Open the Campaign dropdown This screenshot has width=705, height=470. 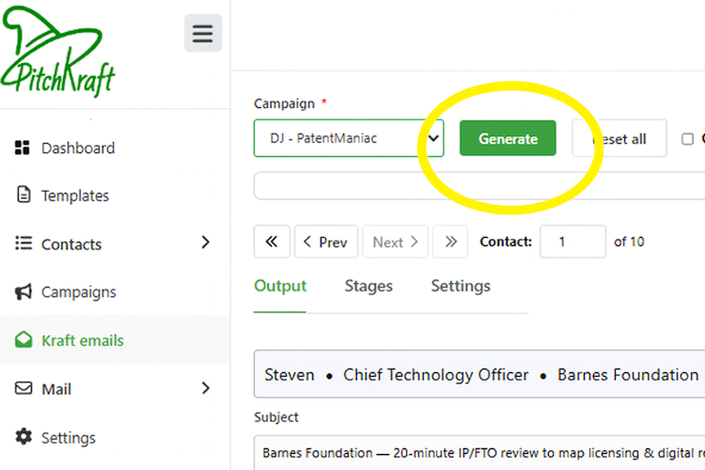point(348,138)
